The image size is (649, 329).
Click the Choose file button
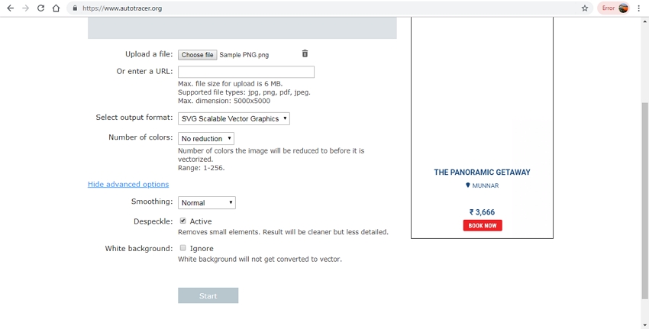pyautogui.click(x=198, y=55)
